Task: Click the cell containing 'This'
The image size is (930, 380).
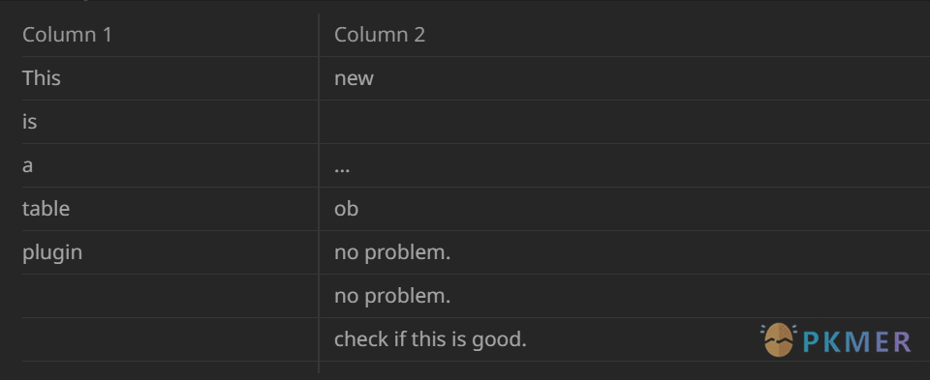Action: tap(170, 78)
